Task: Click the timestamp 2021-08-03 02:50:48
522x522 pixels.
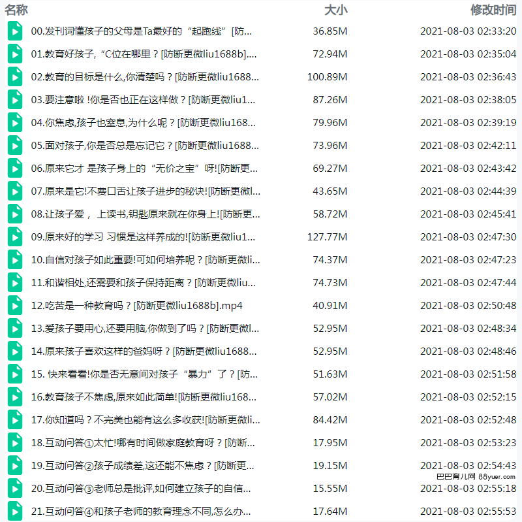Action: (468, 306)
